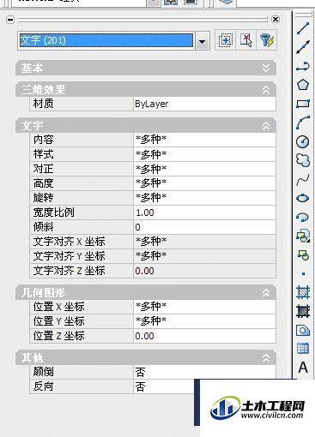
Task: Click the 样式 value field
Action: tap(204, 154)
